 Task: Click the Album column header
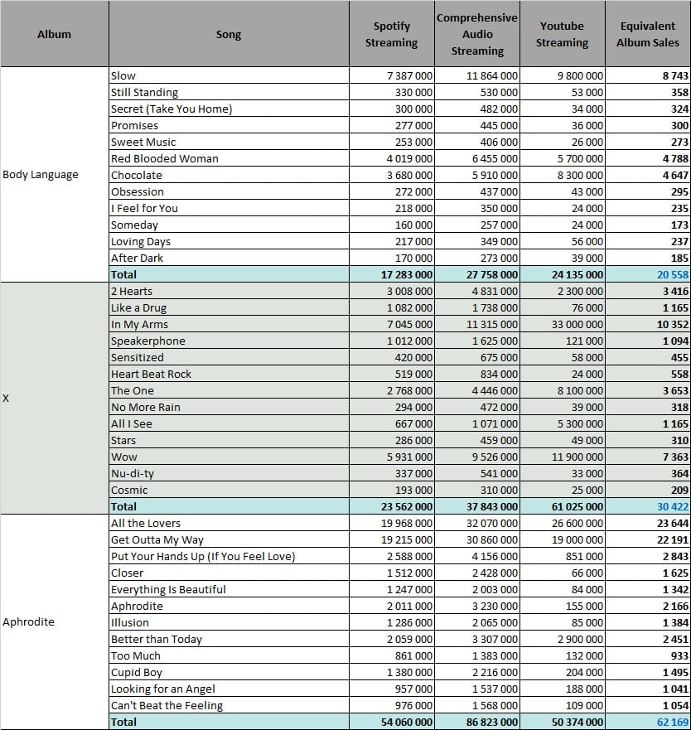click(55, 34)
